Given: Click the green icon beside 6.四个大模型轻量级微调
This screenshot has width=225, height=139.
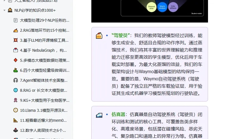Looking at the screenshot, I should click(x=16, y=70).
